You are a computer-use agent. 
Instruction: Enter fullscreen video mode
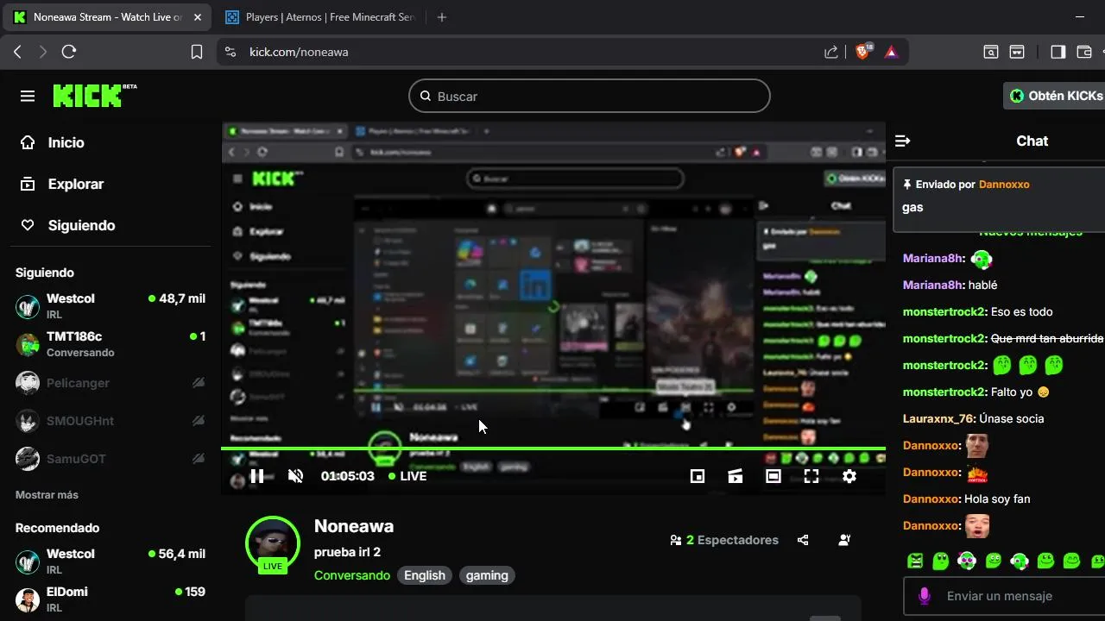click(x=811, y=476)
